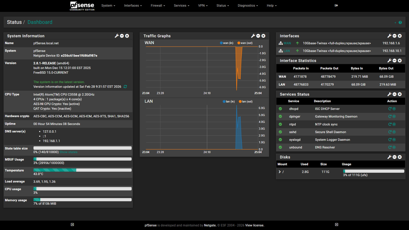Minimize the Interfaces widget
Viewport: 409px width, 230px height.
(x=394, y=36)
